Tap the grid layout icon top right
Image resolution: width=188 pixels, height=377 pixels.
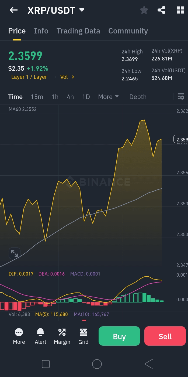click(x=180, y=10)
